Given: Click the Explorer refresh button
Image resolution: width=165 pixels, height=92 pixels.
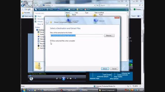Looking at the screenshot, I should 97,5.
